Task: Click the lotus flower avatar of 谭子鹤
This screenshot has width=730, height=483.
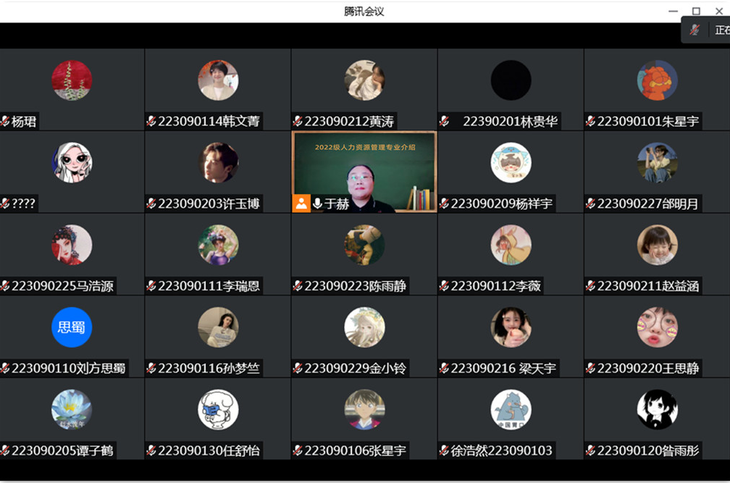Action: pyautogui.click(x=72, y=409)
